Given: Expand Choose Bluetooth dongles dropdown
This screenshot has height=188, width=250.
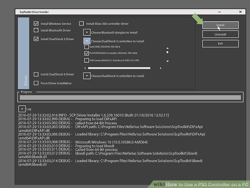Looking at the screenshot, I should click(x=87, y=32).
